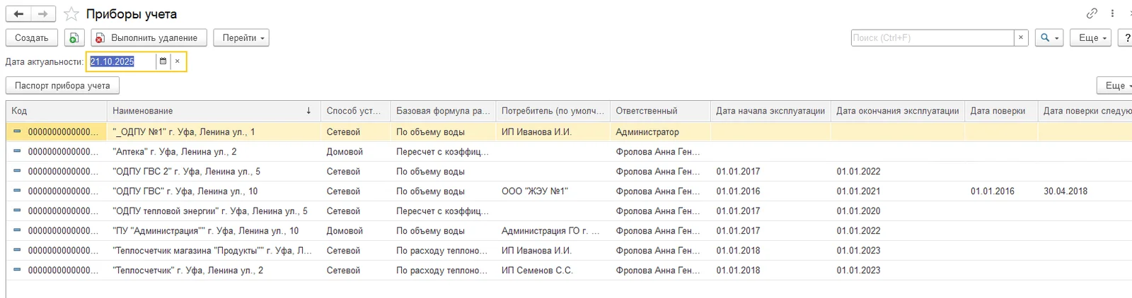This screenshot has height=298, width=1132.
Task: Add page to favorites with the star icon
Action: pos(71,13)
